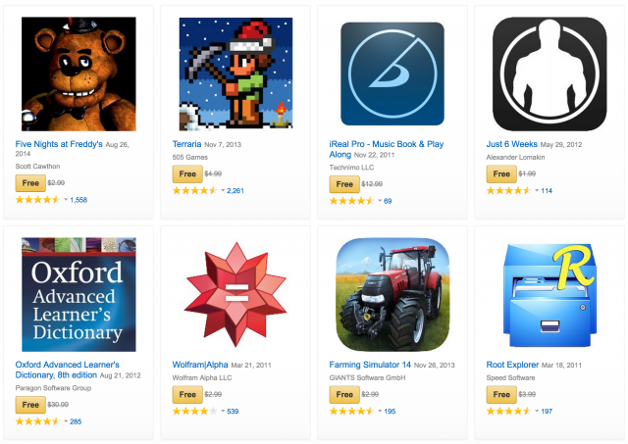
Task: Select the Just 6 Weeks silhouette icon
Action: pos(549,74)
